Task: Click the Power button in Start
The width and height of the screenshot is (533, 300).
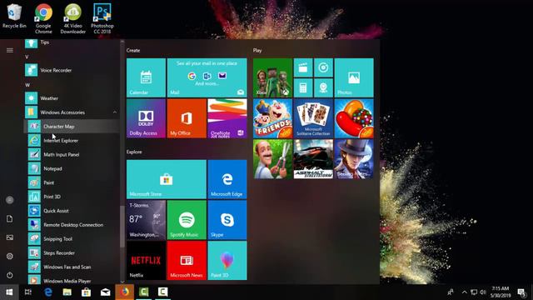Action: click(9, 275)
